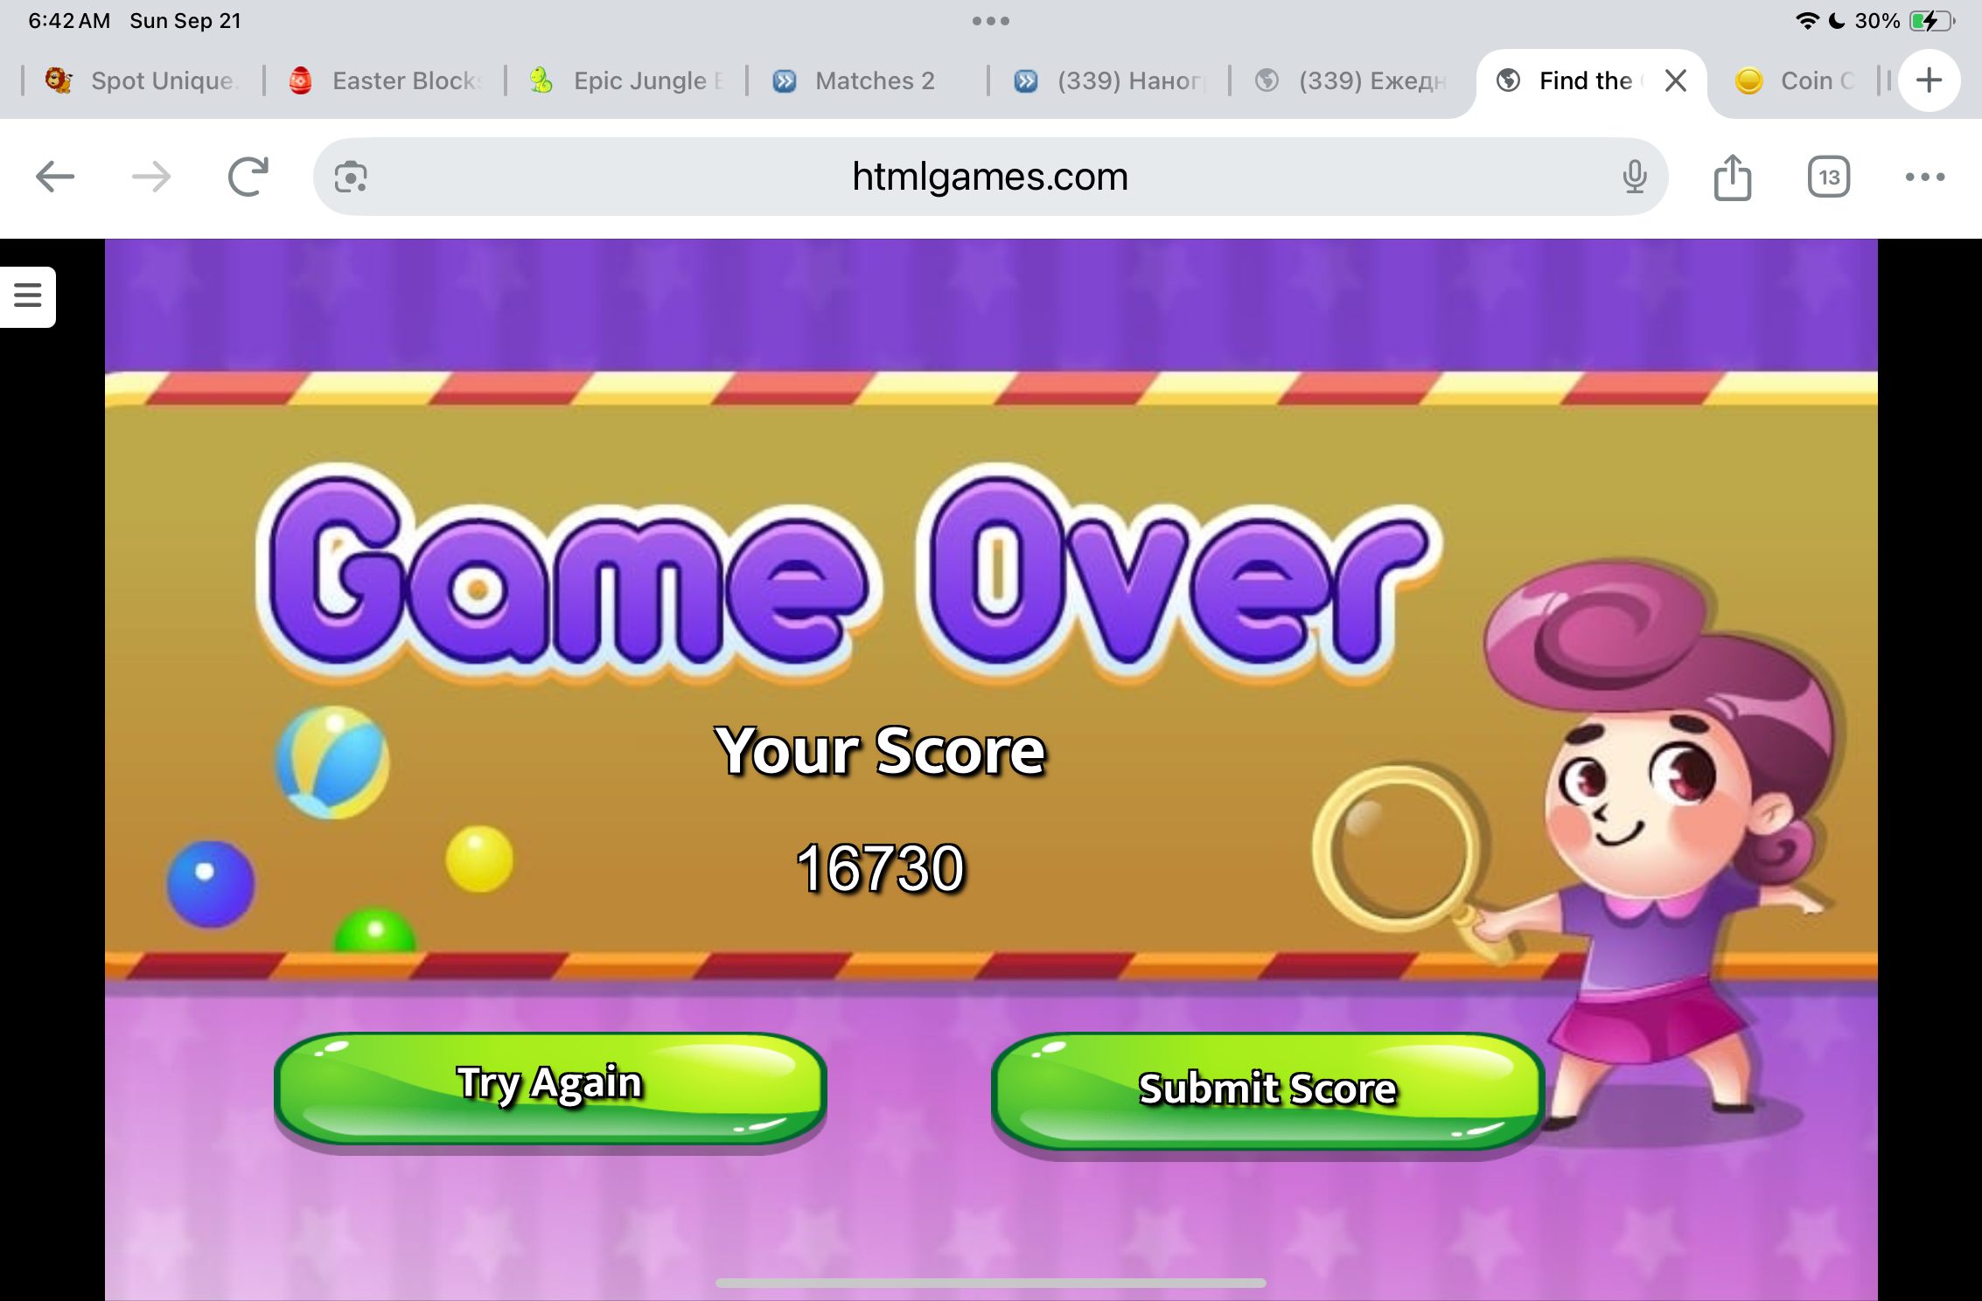Tap the multitasking three dots at top
Screen dimensions: 1982x1301
tap(990, 21)
